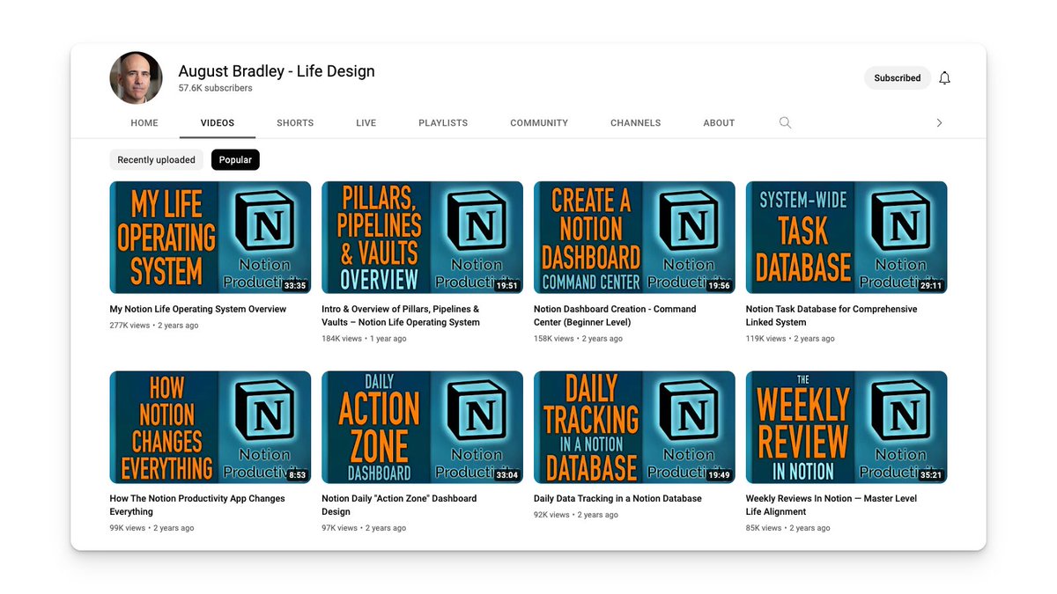Click the 184K views • 1 year ago text
Screen dimensions: 1057x594
[x=364, y=339]
